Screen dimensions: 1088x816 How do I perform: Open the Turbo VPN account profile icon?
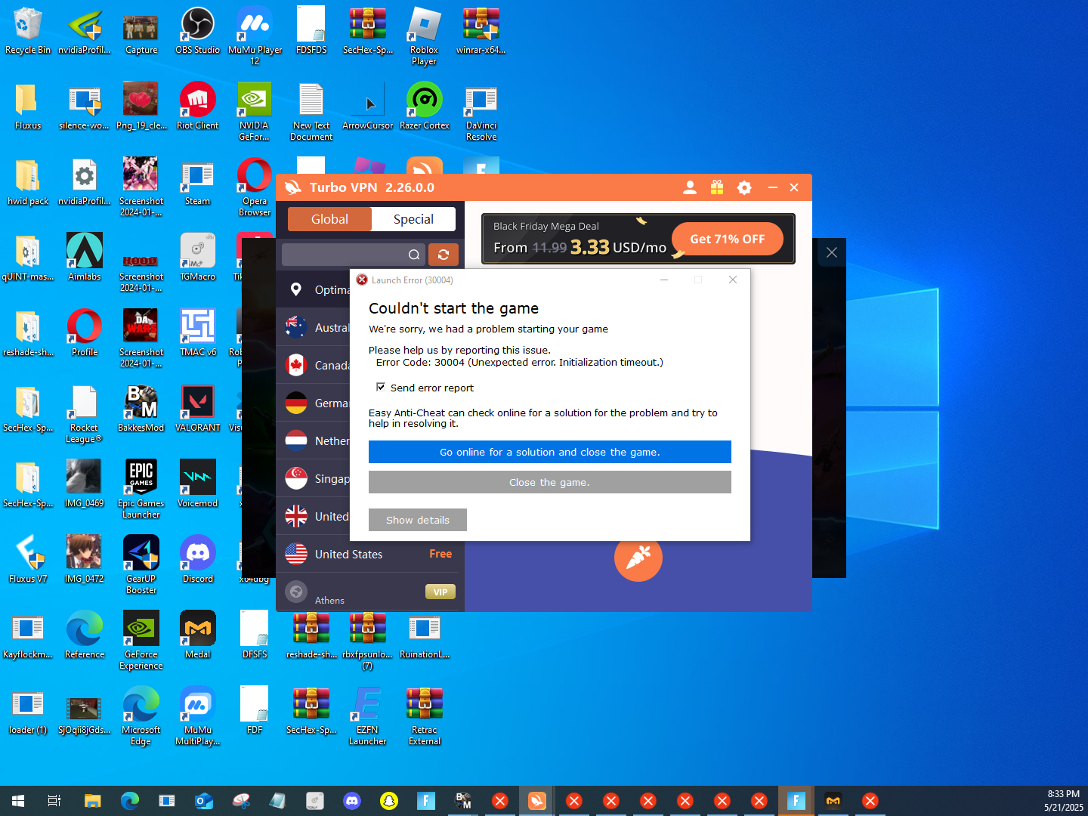[690, 187]
